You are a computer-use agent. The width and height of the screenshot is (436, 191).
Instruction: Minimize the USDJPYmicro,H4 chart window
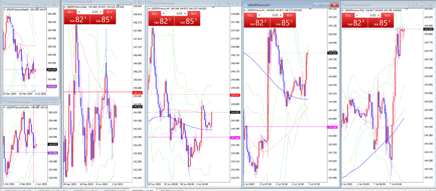(x=219, y=3)
